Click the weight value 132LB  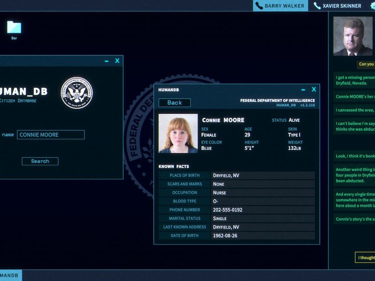coord(294,148)
